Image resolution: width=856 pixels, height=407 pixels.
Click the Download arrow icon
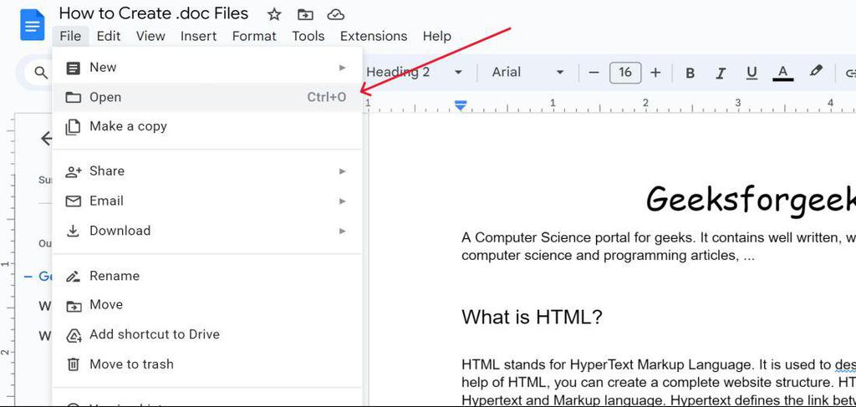pyautogui.click(x=73, y=231)
